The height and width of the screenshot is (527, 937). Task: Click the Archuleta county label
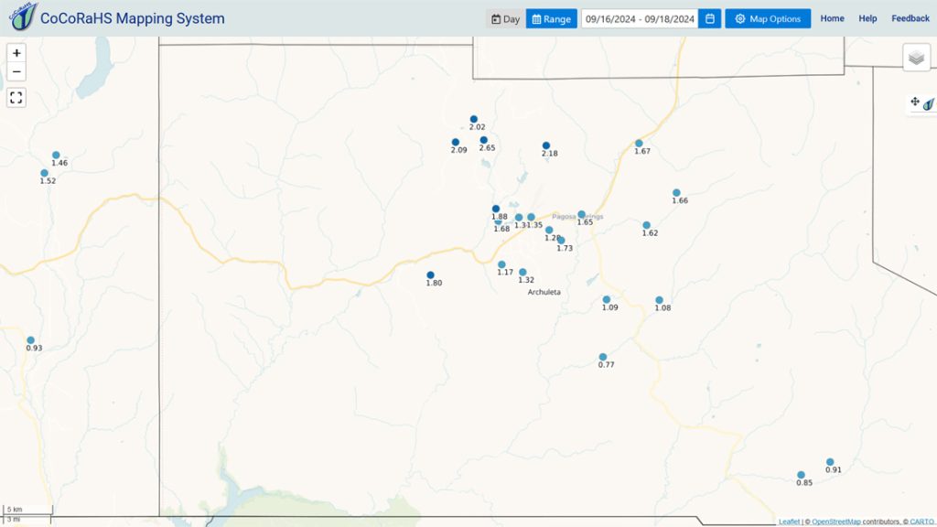pyautogui.click(x=544, y=292)
